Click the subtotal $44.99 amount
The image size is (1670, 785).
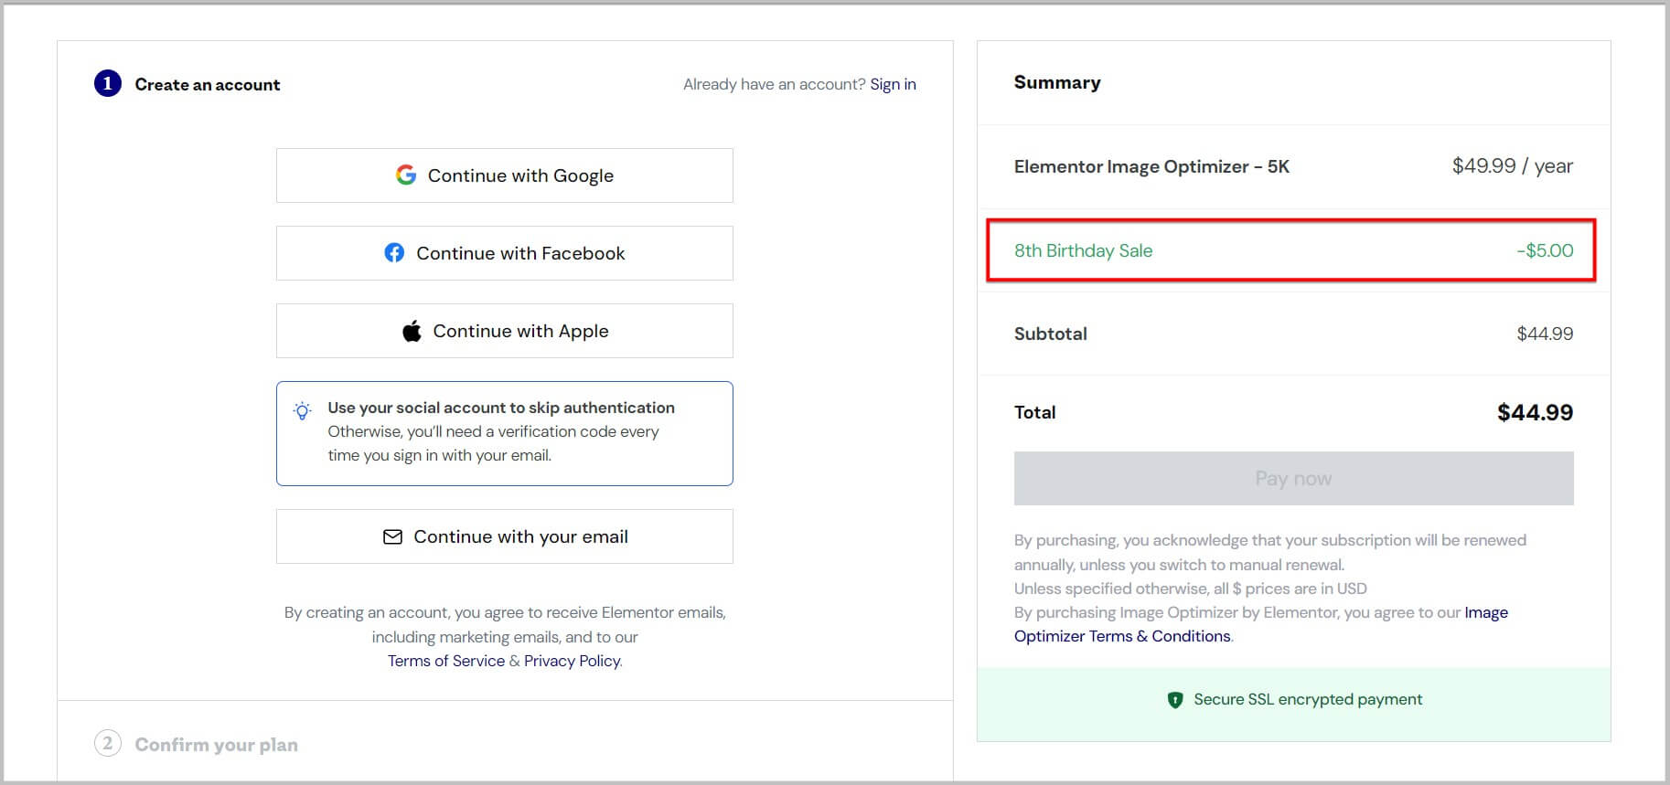click(1545, 334)
